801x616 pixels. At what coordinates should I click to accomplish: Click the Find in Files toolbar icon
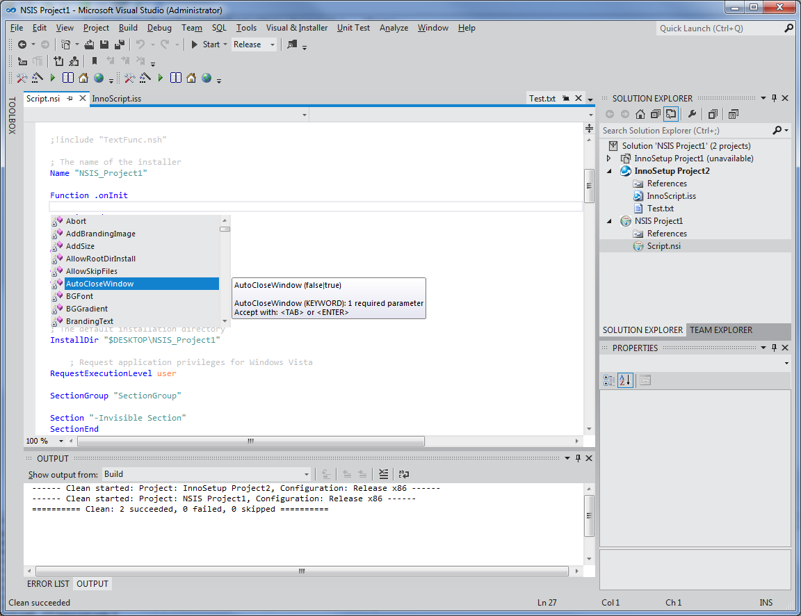coord(292,45)
